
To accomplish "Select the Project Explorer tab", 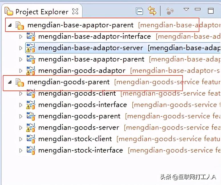I will click(x=42, y=12).
